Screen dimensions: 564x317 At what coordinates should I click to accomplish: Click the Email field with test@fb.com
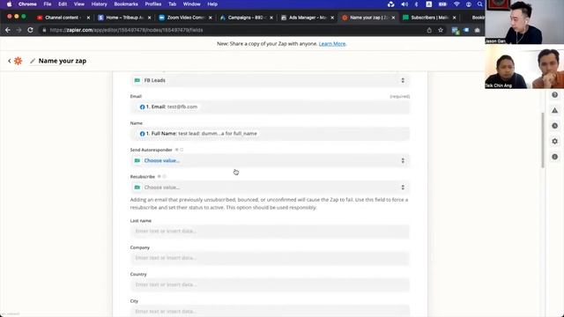coord(270,107)
